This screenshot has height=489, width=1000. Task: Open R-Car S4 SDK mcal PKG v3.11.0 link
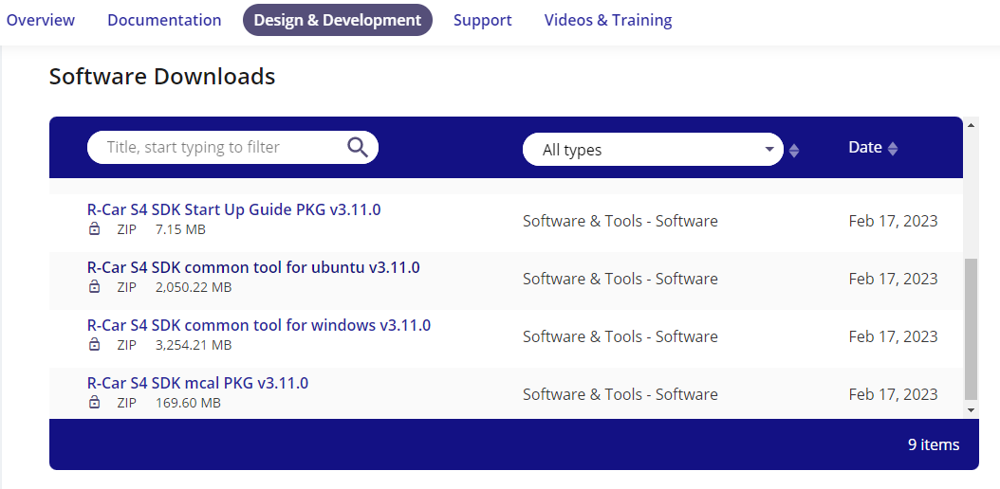(197, 383)
